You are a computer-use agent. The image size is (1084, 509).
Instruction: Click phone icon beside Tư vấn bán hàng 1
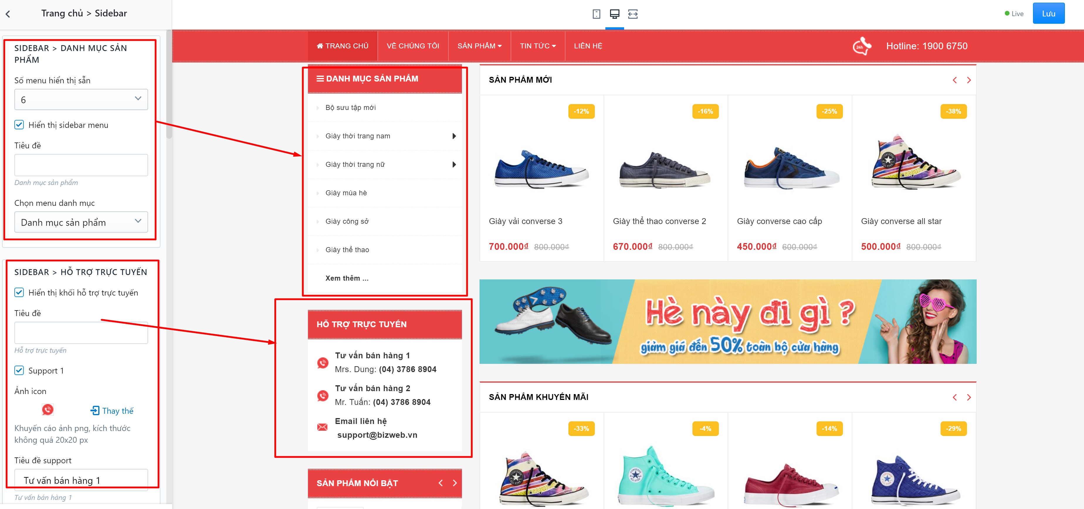(323, 363)
